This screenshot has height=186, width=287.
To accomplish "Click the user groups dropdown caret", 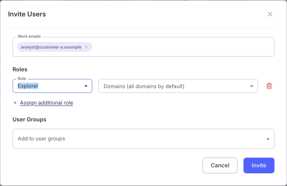I will [268, 139].
